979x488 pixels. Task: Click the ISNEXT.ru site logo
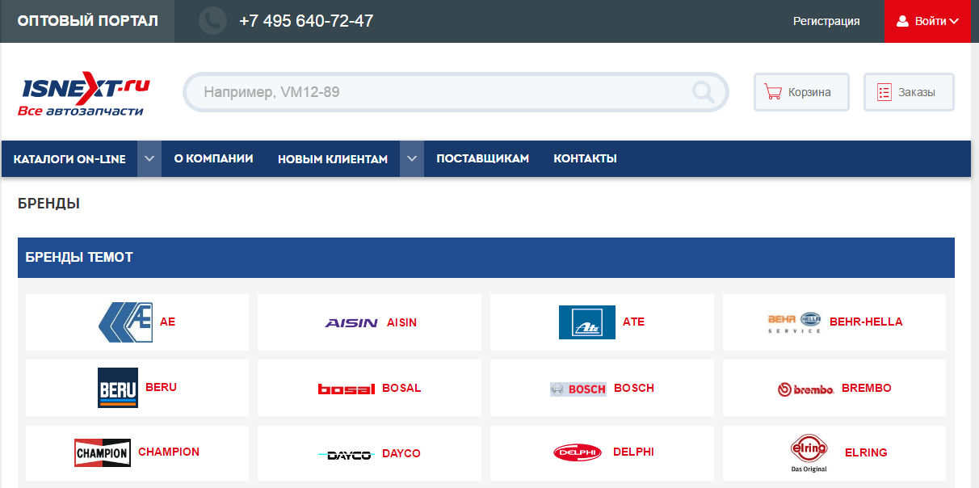(86, 95)
